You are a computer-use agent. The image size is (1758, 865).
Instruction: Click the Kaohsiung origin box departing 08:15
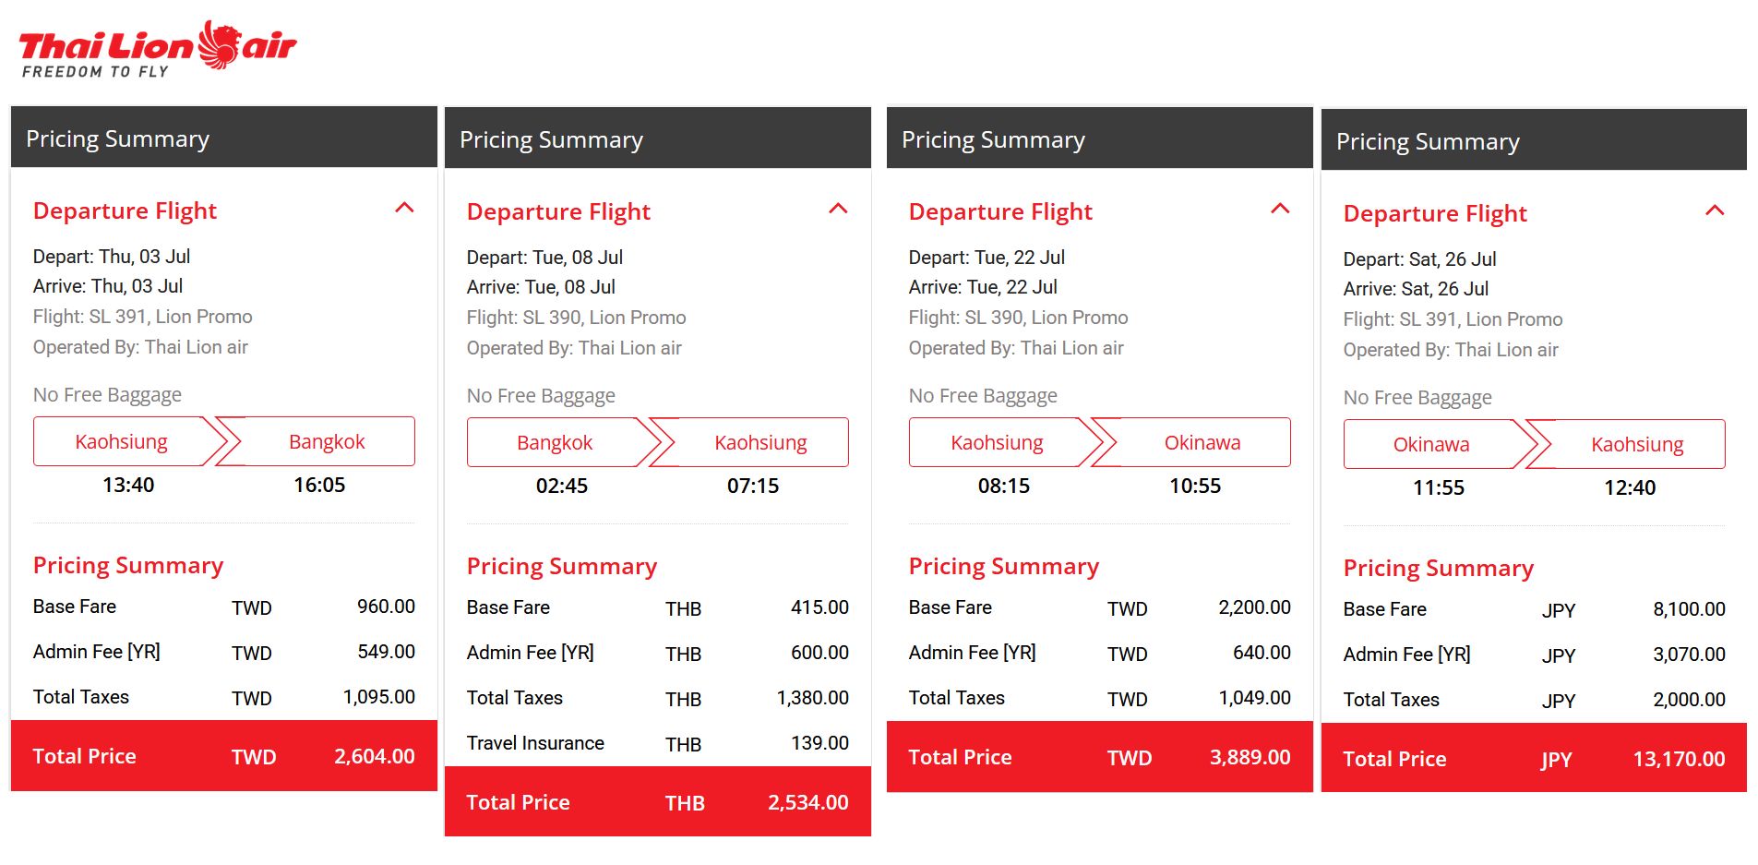click(x=997, y=443)
